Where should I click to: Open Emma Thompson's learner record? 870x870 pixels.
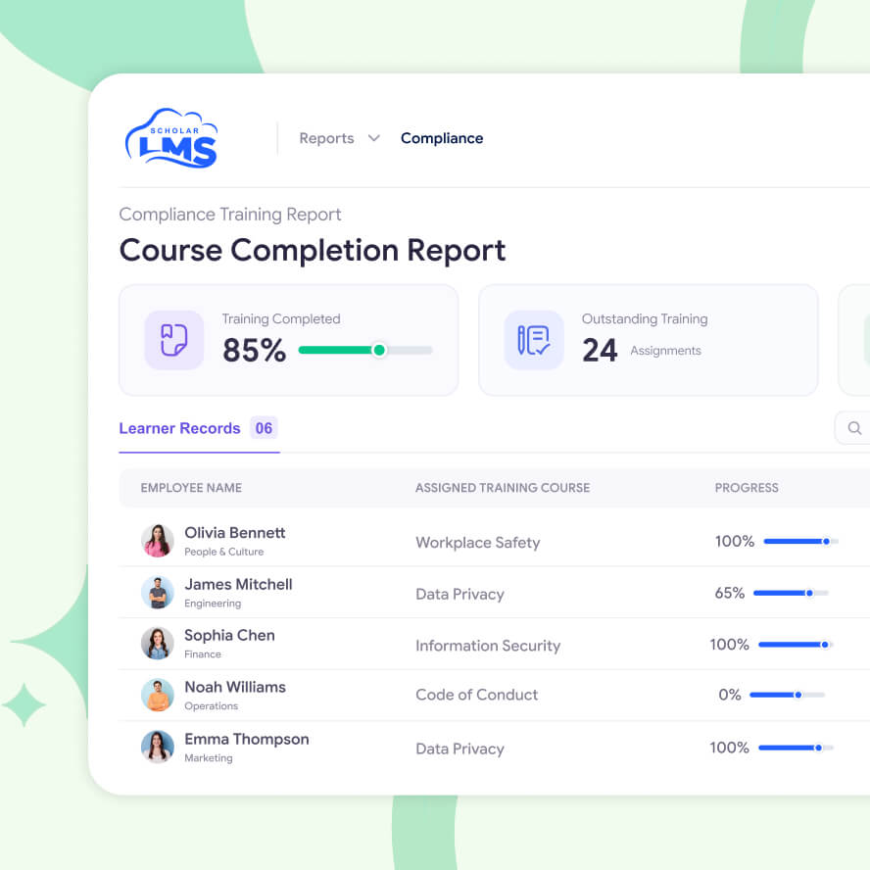[x=246, y=739]
